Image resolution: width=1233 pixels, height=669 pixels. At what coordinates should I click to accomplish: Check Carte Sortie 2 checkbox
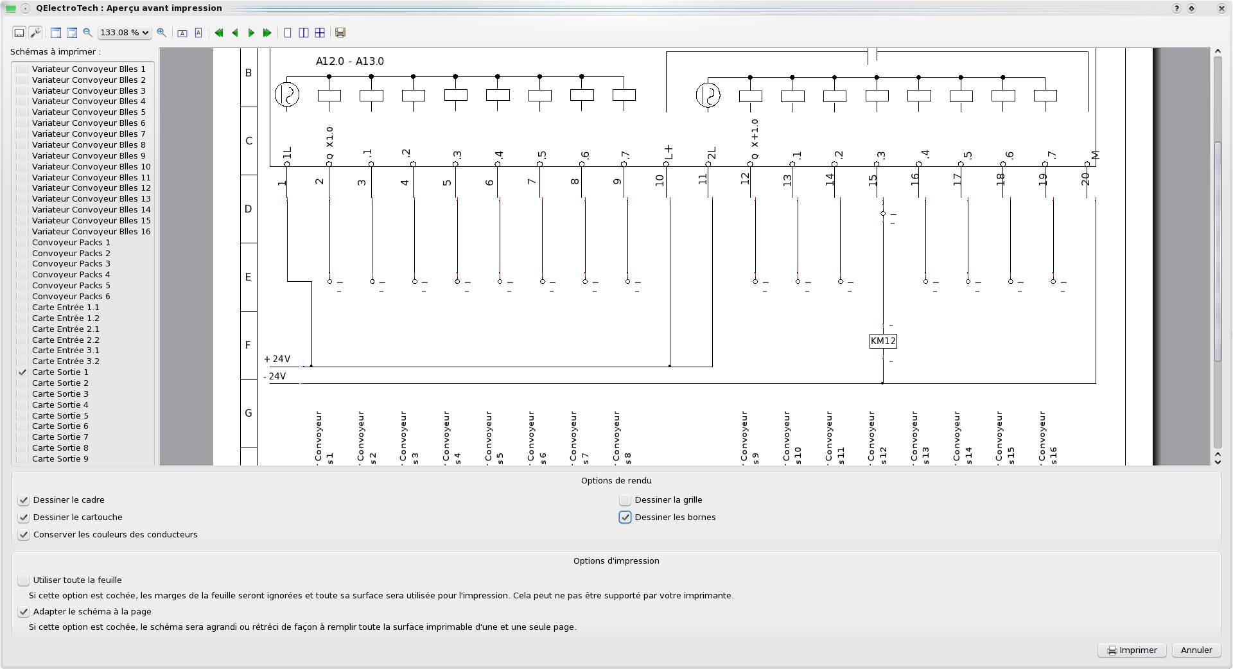point(22,383)
